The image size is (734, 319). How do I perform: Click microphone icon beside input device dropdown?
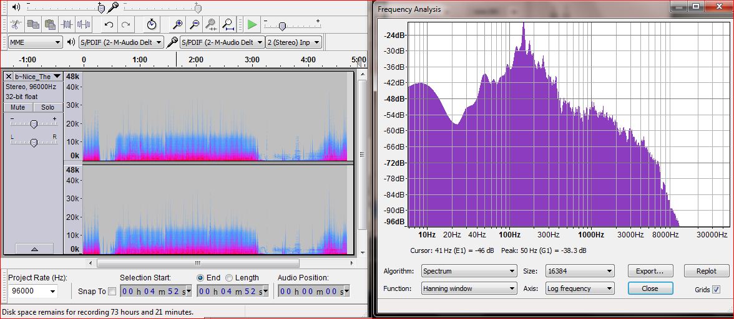pos(172,42)
